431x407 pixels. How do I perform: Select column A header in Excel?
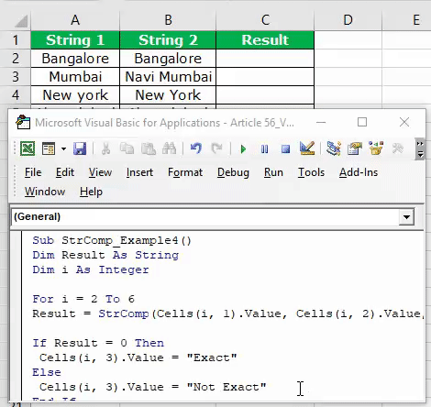coord(75,20)
